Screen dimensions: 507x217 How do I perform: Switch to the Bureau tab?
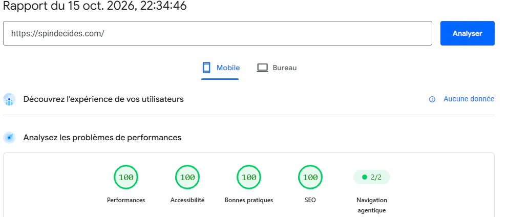[277, 68]
